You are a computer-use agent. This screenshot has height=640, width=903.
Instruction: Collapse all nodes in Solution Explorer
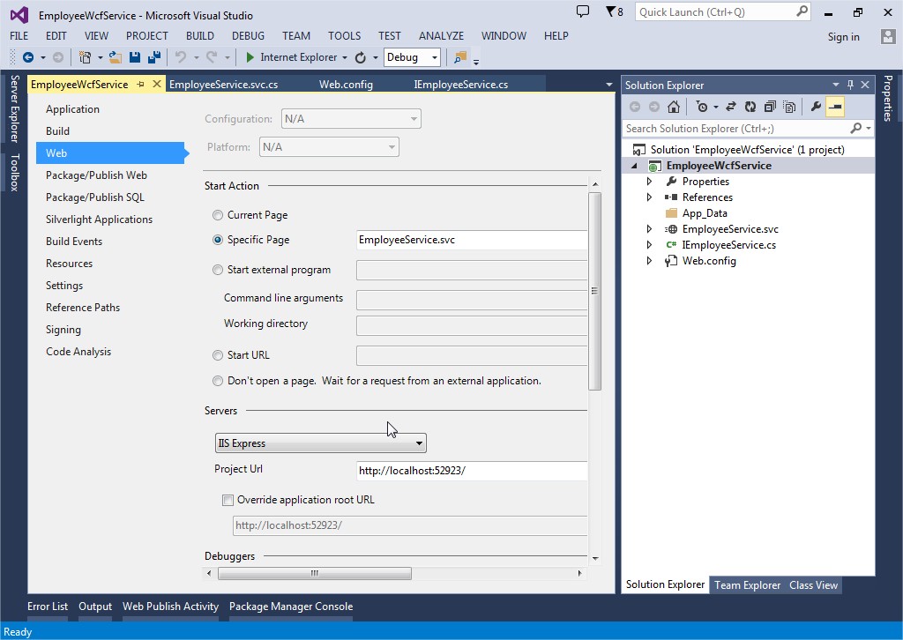point(771,107)
